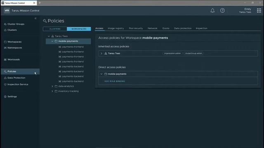This screenshot has height=148, width=264.
Task: Select the Access policy tab
Action: tap(99, 28)
